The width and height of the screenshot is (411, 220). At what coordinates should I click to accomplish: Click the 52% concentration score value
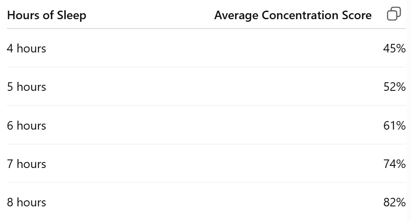[x=394, y=87]
